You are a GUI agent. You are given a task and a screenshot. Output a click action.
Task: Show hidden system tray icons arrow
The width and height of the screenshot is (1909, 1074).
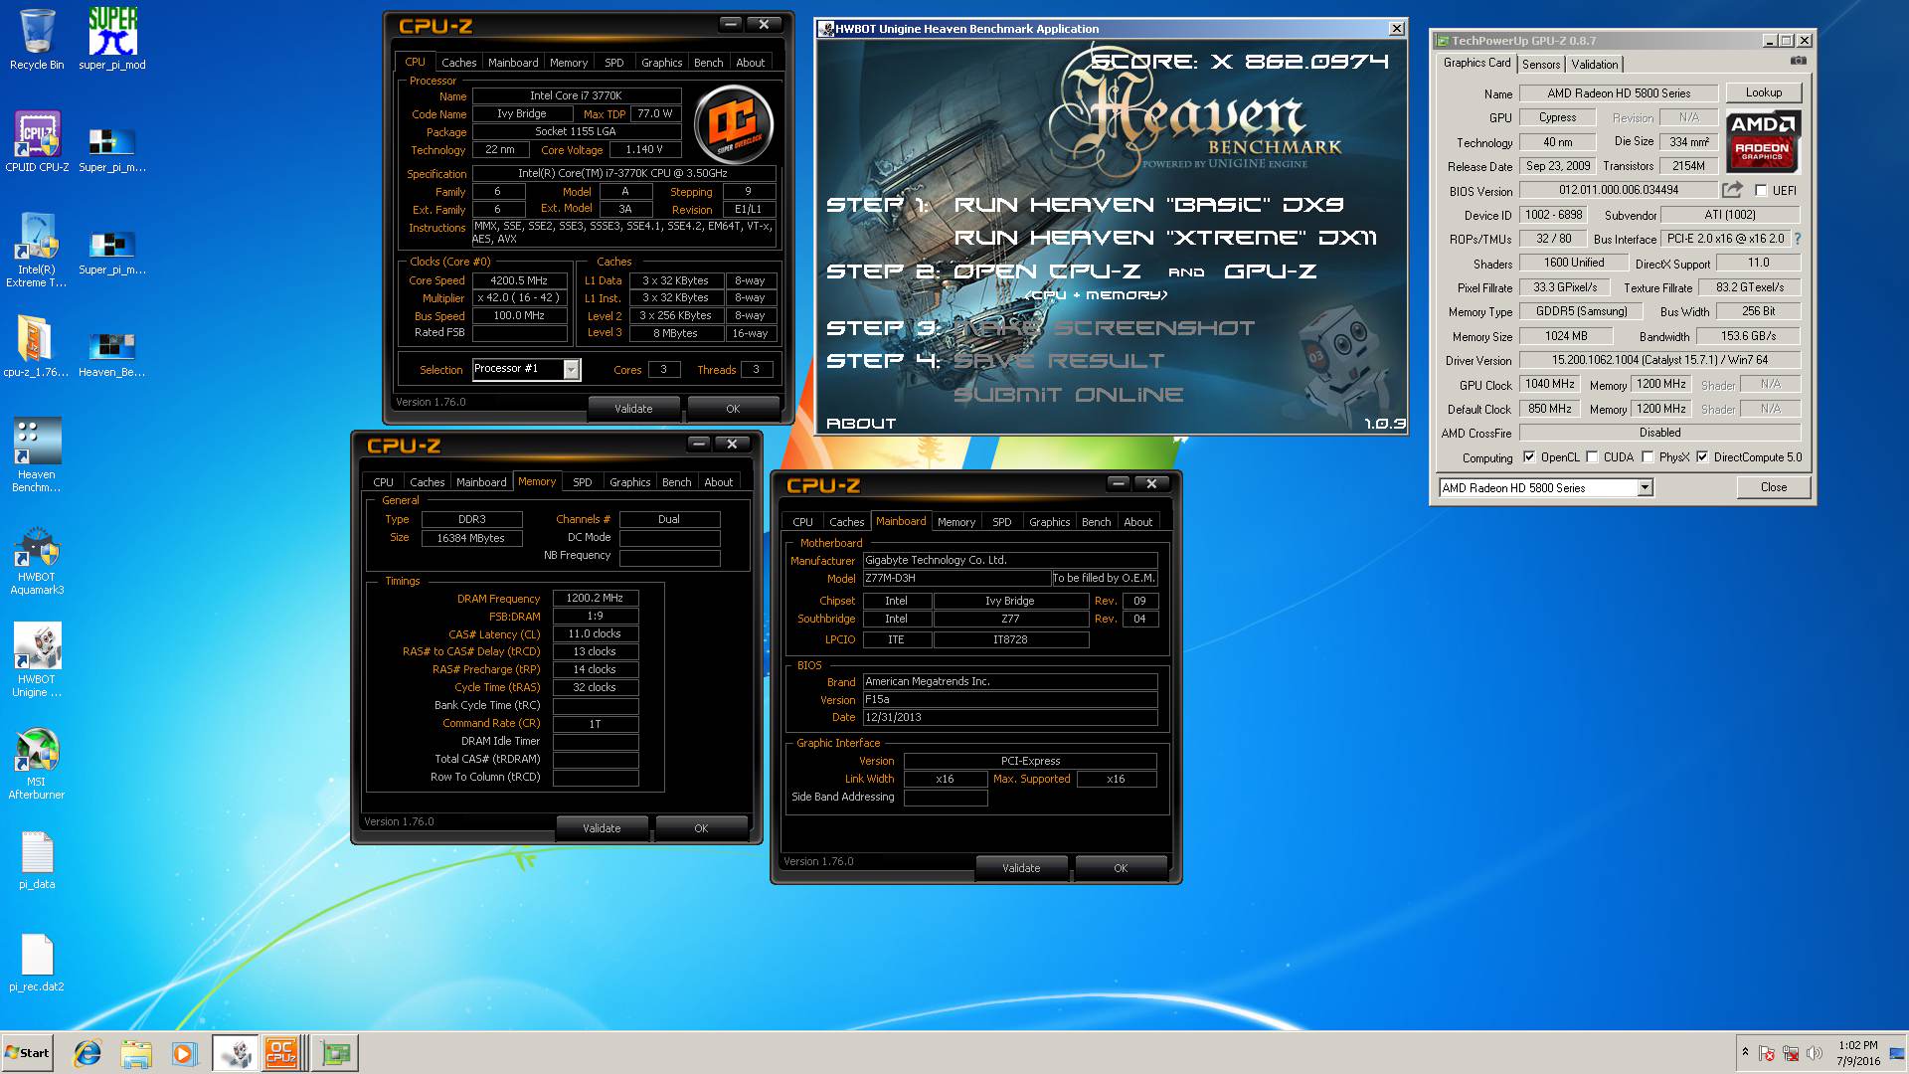coord(1745,1052)
